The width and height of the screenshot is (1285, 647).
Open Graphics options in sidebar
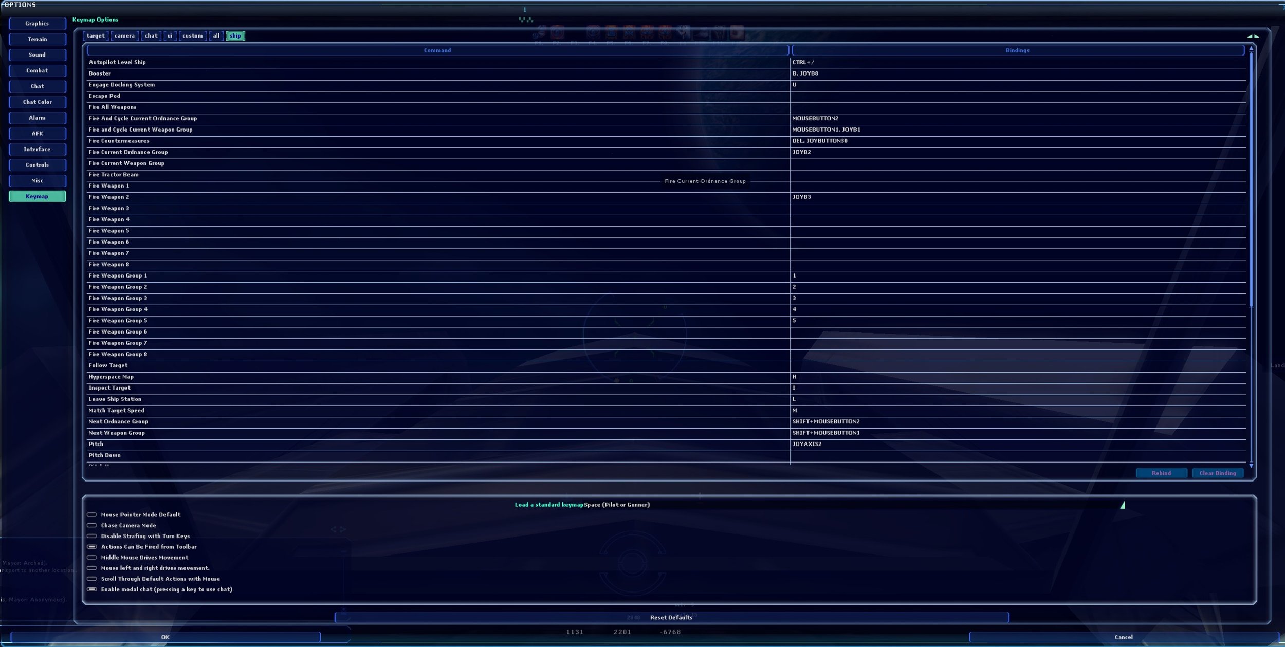tap(37, 24)
